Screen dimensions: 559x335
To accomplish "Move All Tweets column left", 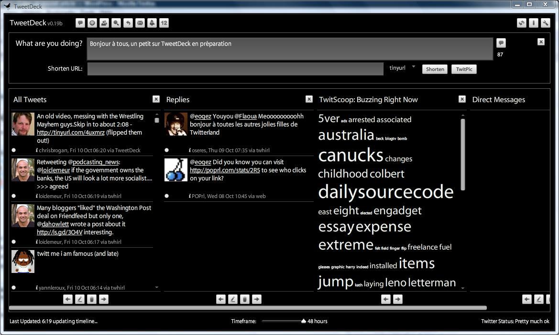I will coord(68,299).
